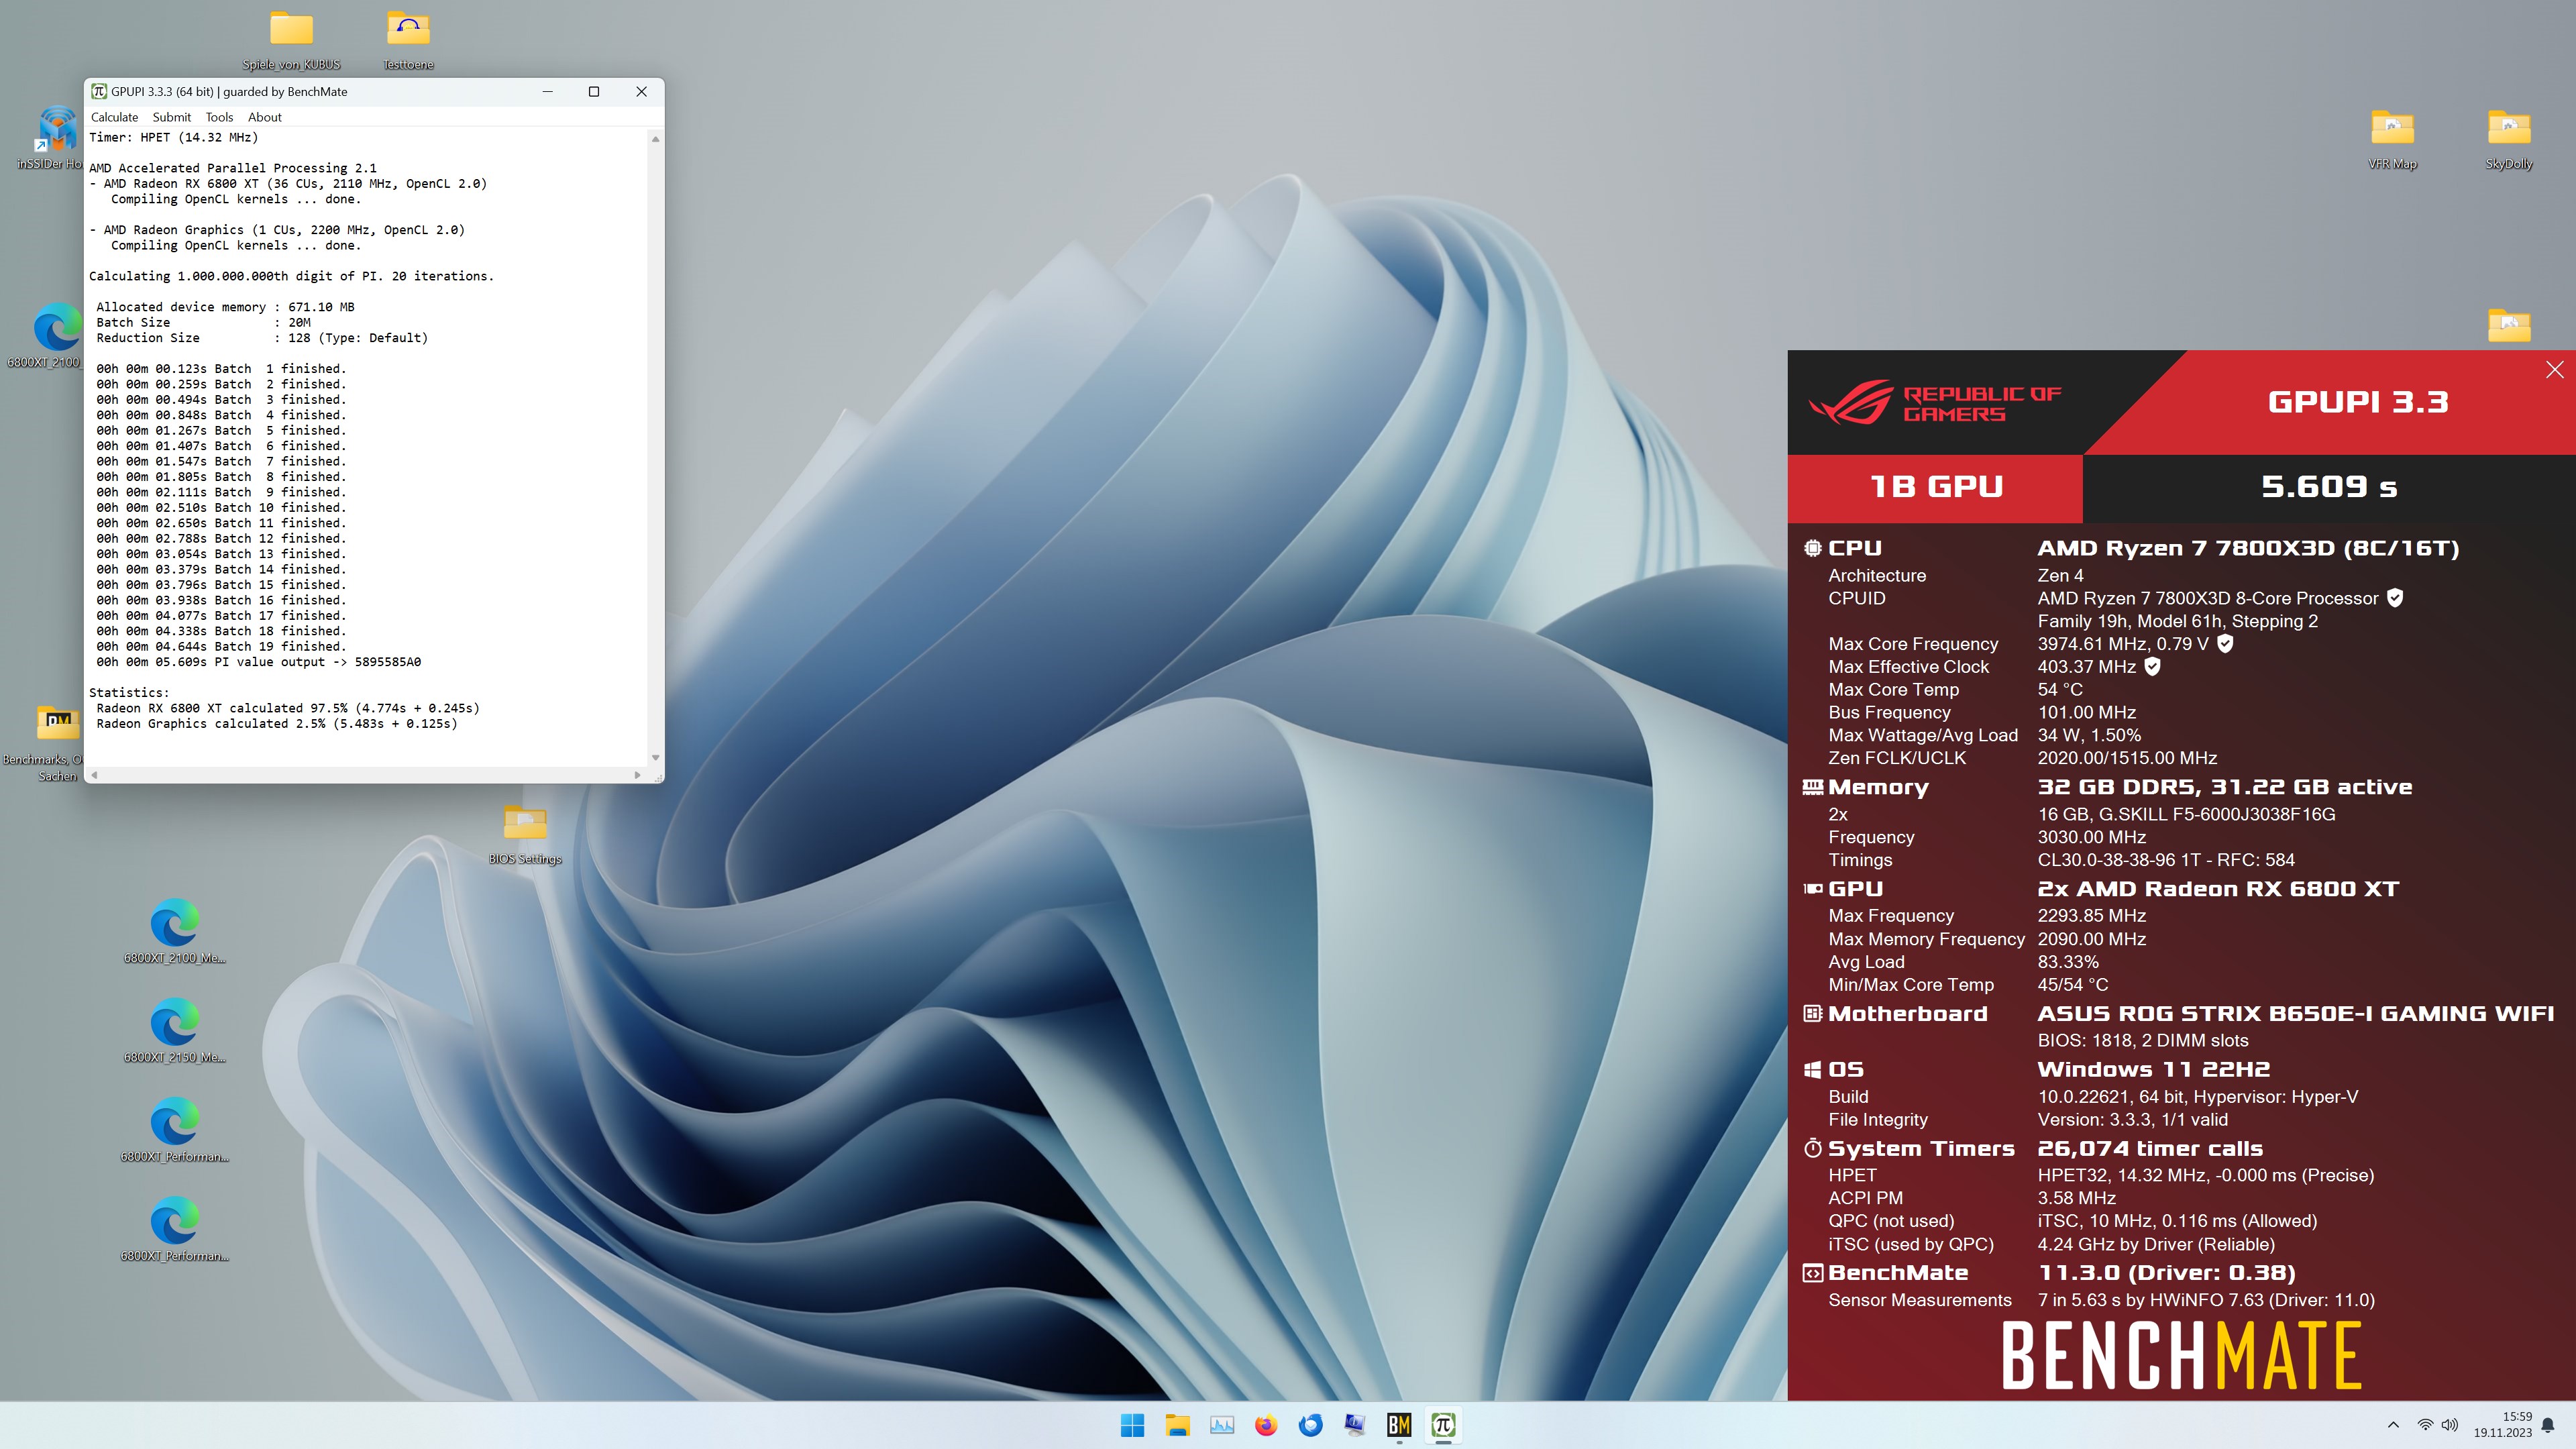Click the ASUS ROG STRIX B650E-I motherboard name
The image size is (2576, 1449).
(x=2295, y=1013)
